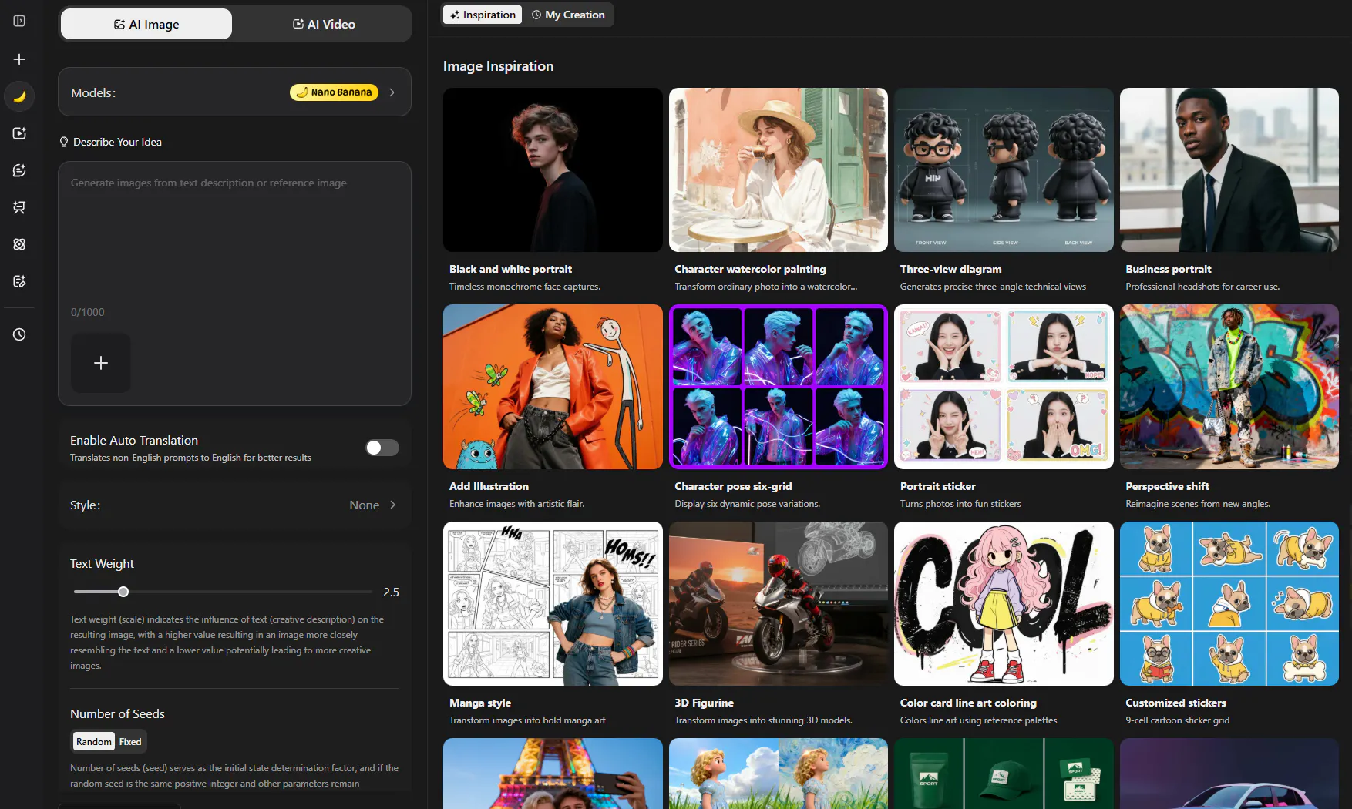The height and width of the screenshot is (809, 1352).
Task: Expand the sidebar panel toggle icon
Action: click(19, 21)
